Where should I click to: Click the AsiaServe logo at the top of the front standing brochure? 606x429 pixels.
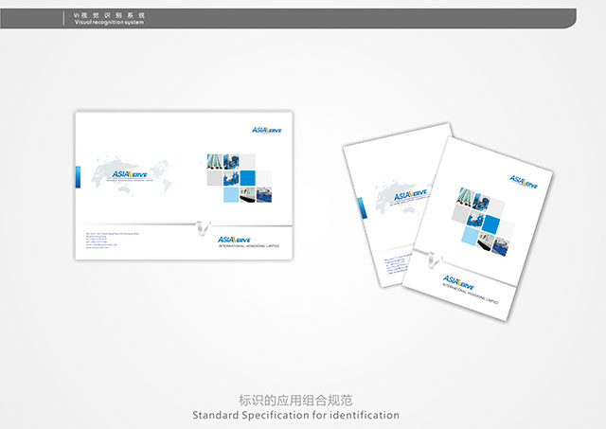pos(520,178)
